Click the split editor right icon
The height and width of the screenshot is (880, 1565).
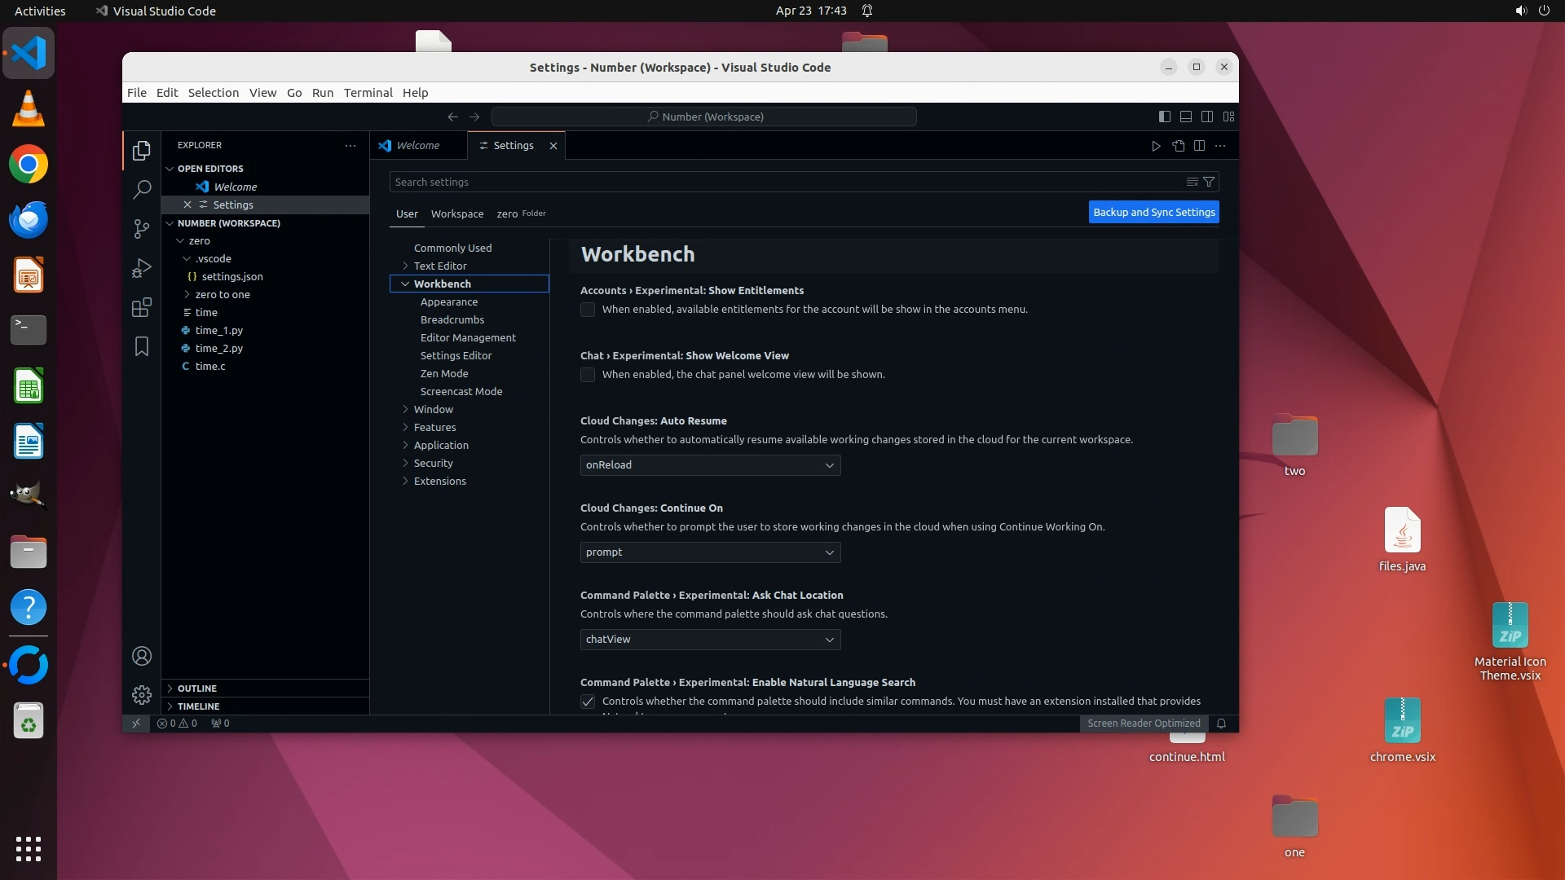click(1199, 146)
